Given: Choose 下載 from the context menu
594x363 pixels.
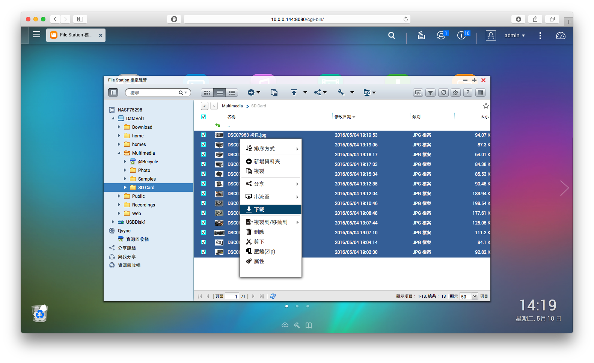Looking at the screenshot, I should pos(271,209).
